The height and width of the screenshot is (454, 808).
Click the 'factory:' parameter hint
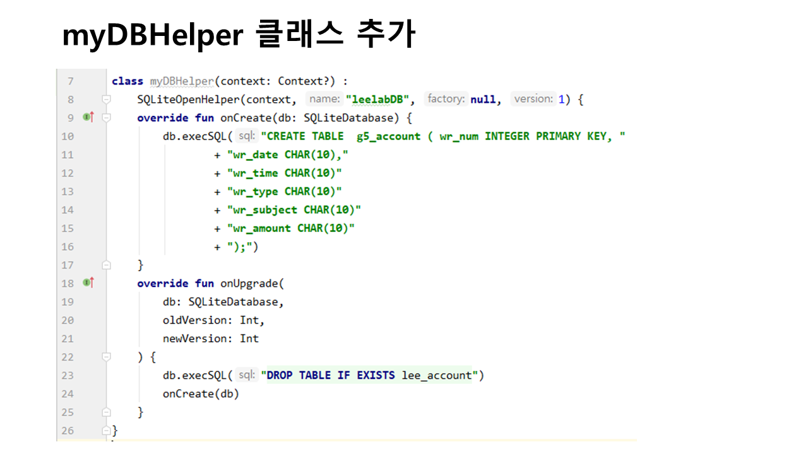(x=446, y=99)
